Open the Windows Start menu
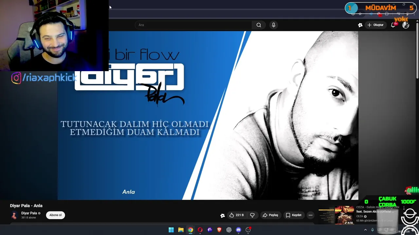The width and height of the screenshot is (419, 235). [171, 230]
